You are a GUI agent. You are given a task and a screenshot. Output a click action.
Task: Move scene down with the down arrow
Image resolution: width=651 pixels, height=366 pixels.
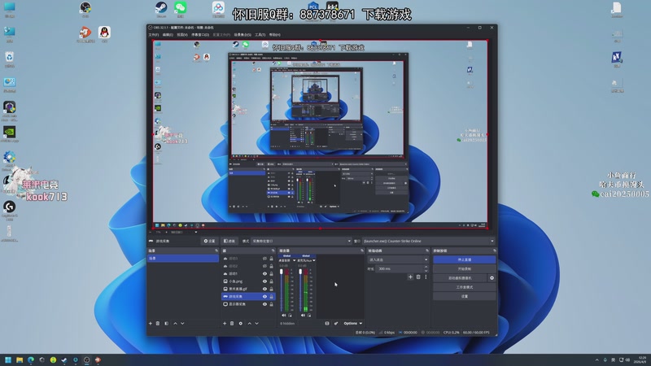182,323
